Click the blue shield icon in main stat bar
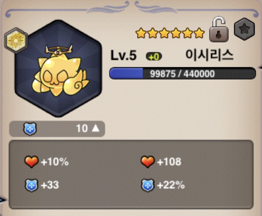Screen dimensions: 262x216 point(30,129)
